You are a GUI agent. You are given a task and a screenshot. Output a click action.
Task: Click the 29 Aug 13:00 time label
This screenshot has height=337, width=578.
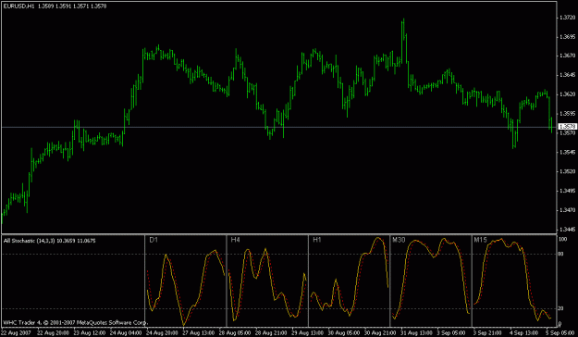308,333
